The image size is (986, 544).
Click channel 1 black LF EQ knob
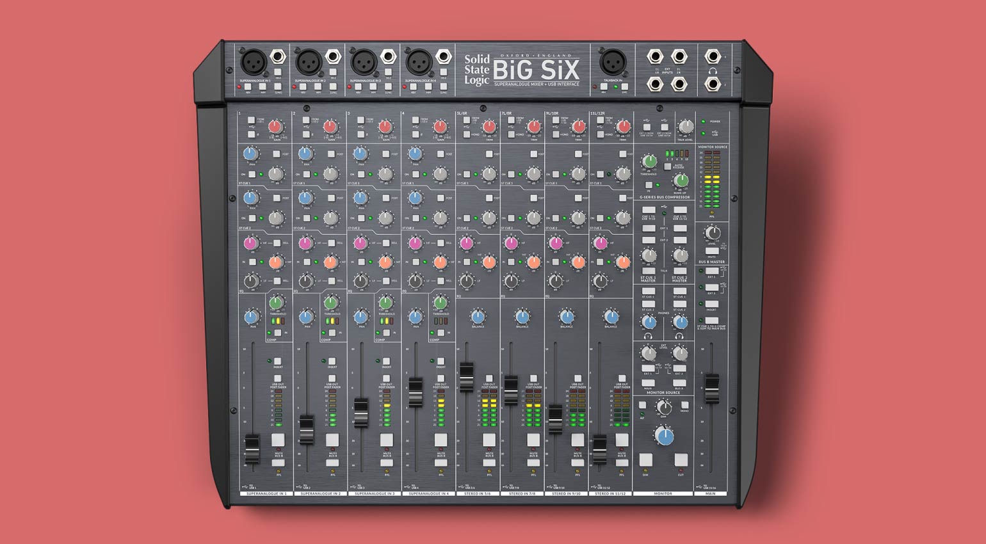coord(250,280)
